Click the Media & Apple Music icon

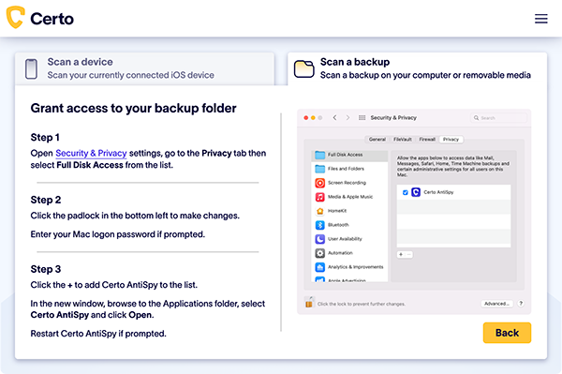[319, 197]
